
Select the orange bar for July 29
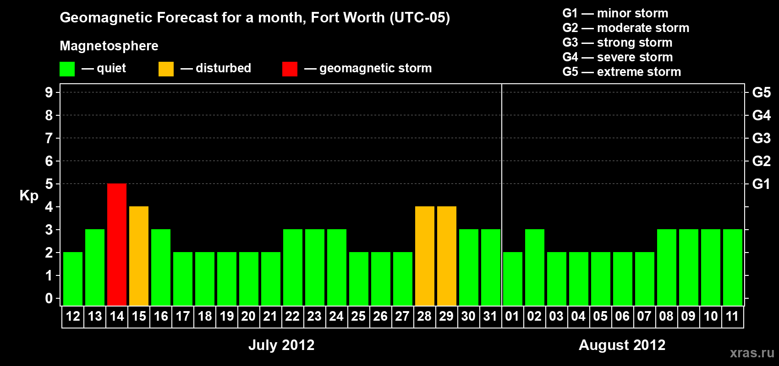point(447,256)
